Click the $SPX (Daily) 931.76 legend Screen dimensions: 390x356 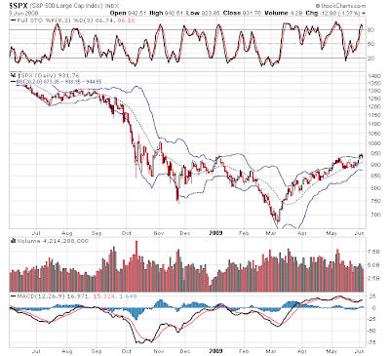[x=48, y=75]
